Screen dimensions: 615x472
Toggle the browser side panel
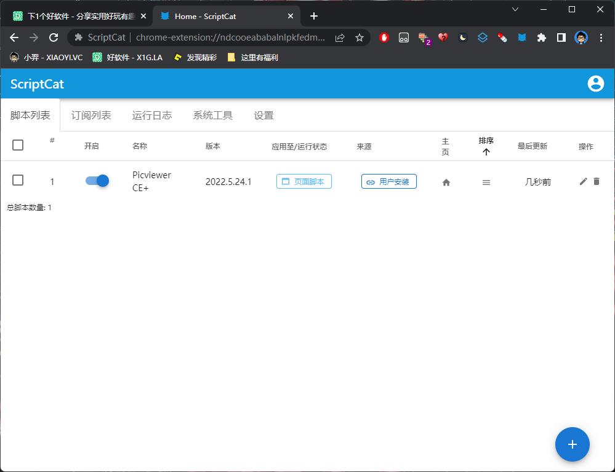tap(561, 37)
